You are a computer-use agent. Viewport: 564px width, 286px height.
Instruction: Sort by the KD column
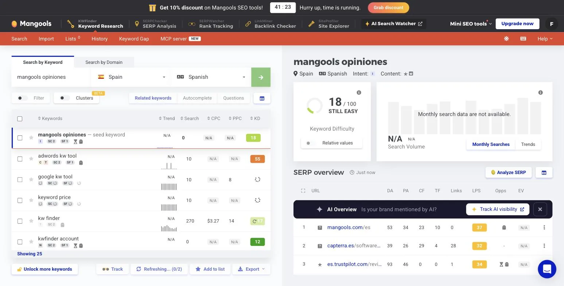point(255,119)
